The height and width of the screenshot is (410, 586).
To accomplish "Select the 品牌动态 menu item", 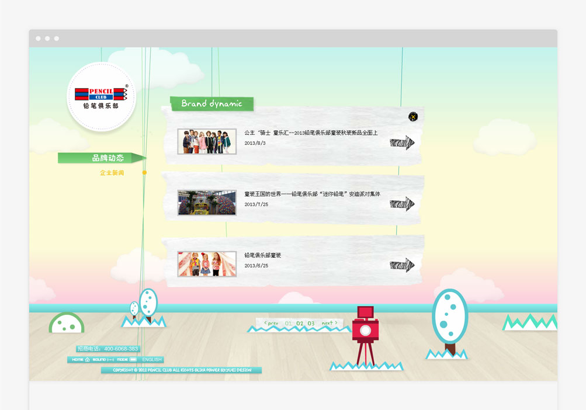I will [x=107, y=158].
